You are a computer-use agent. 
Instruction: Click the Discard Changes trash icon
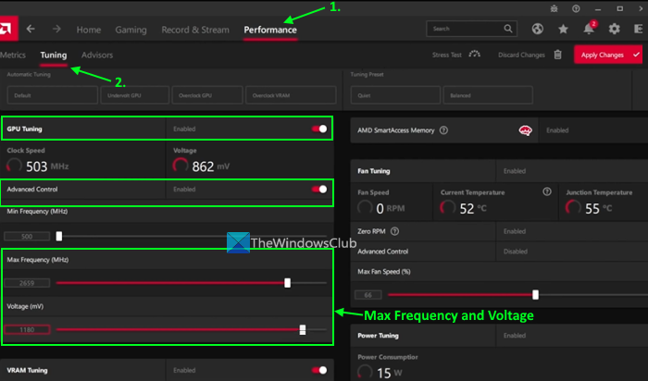click(557, 55)
